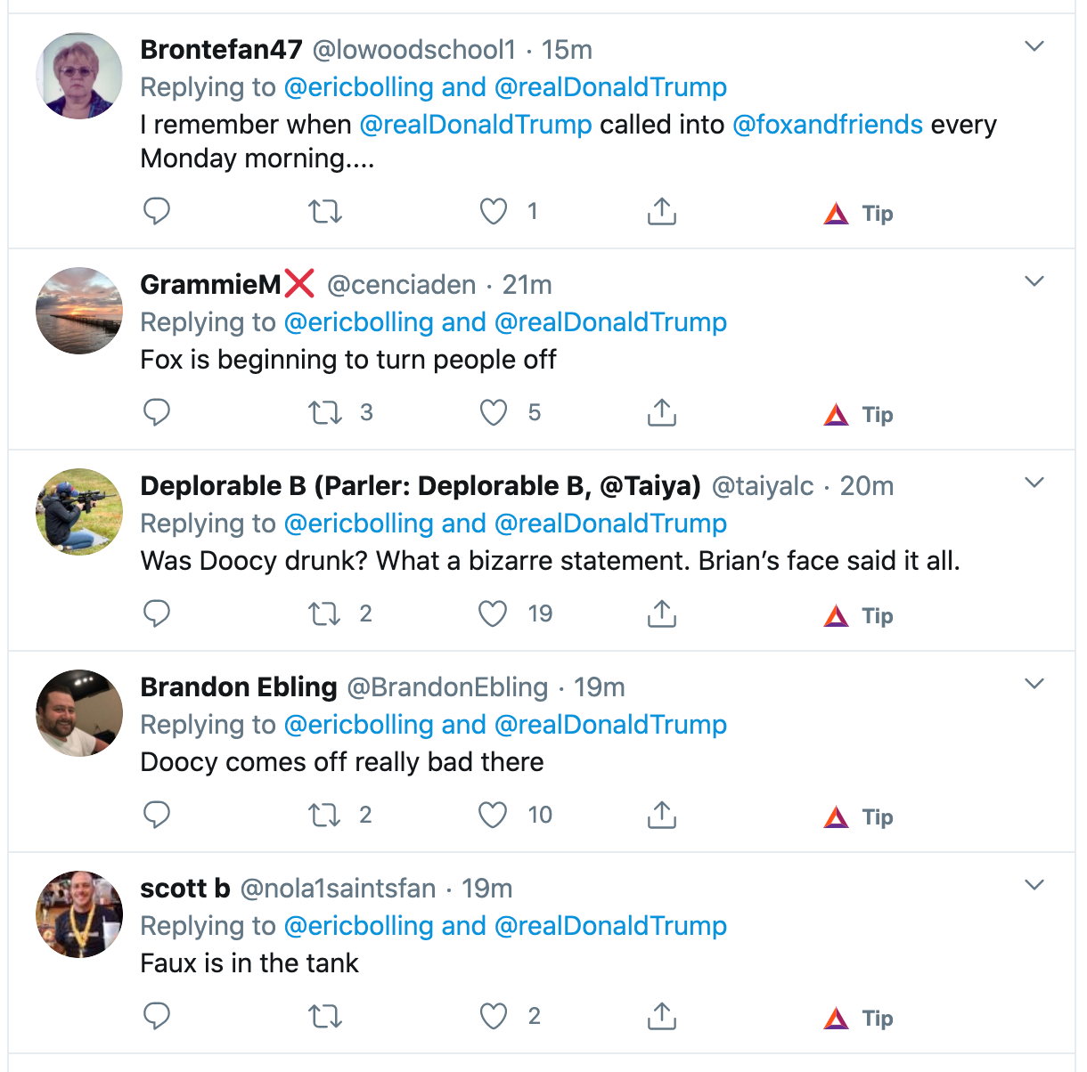Share Deplorable B's tweet
Screen dimensions: 1087x1072
click(661, 614)
